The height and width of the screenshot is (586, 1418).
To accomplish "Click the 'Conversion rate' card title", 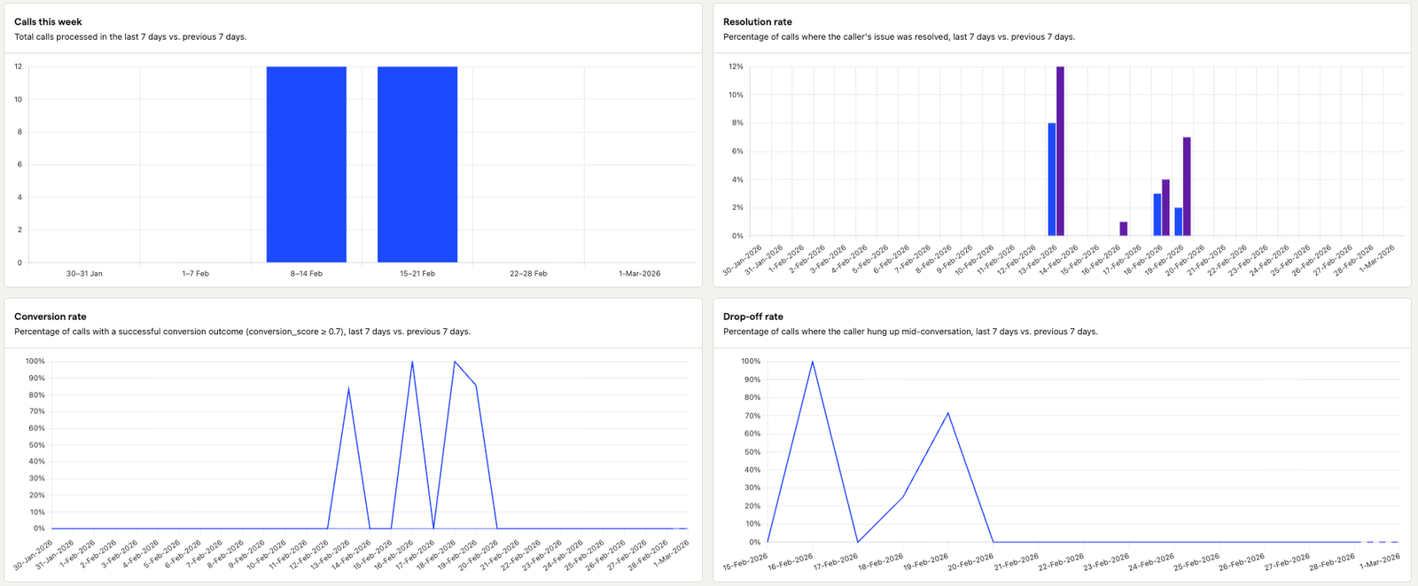I will pos(51,316).
